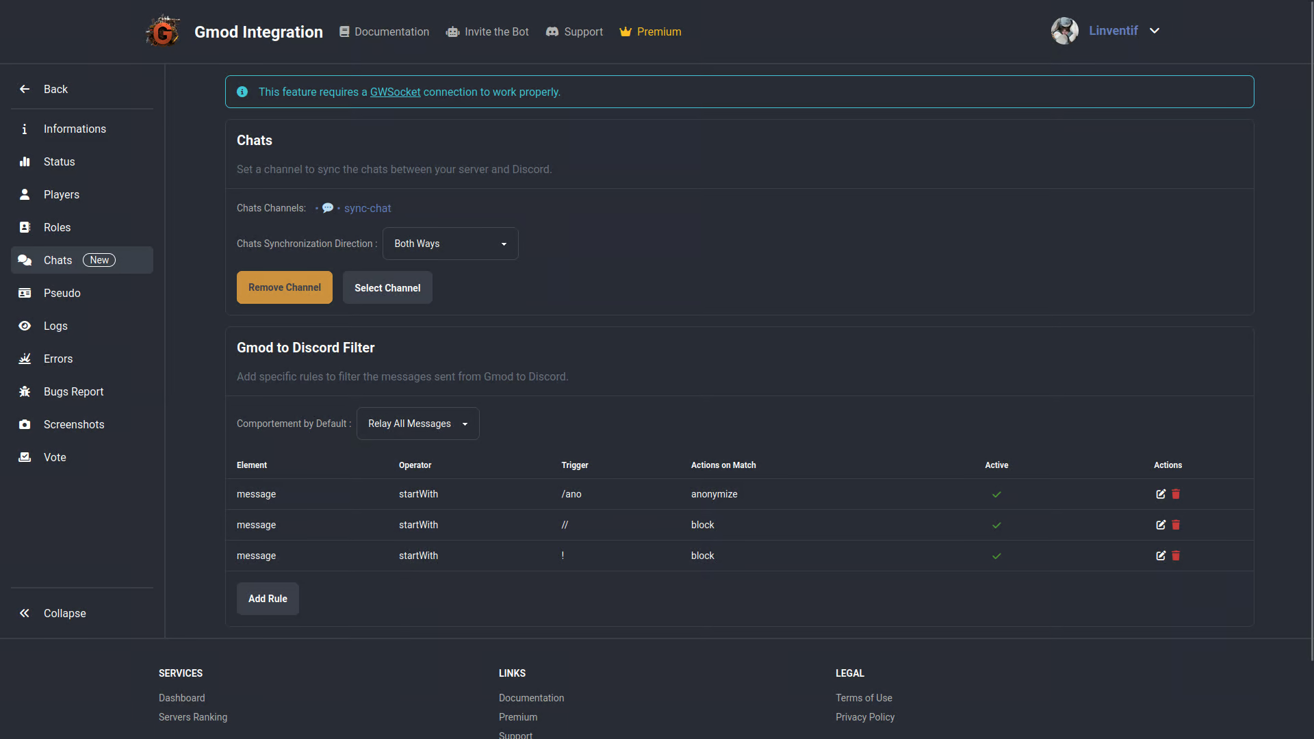This screenshot has width=1314, height=739.
Task: Go to the Status page
Action: (x=82, y=161)
